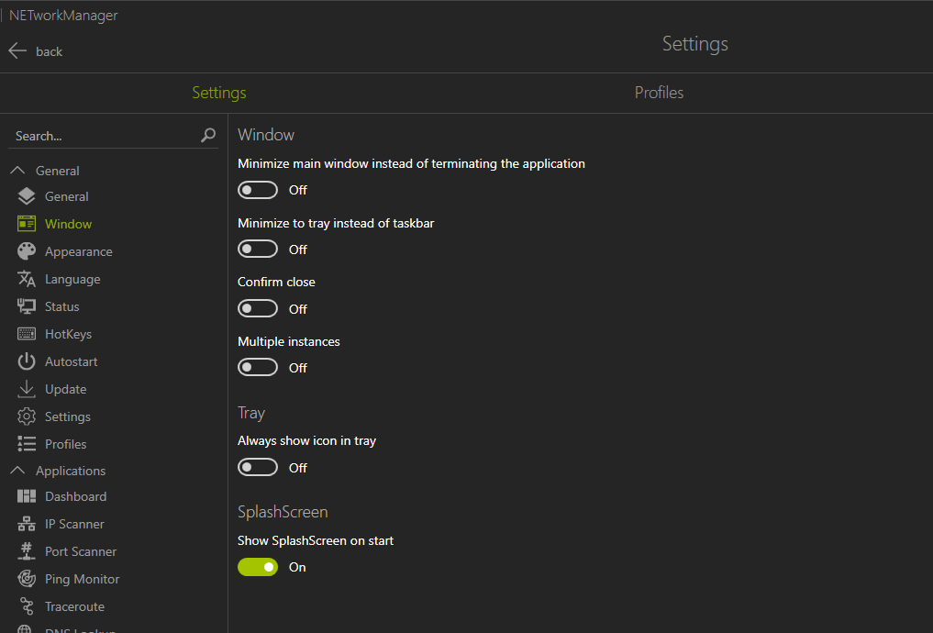Click the Ping Monitor radar icon
Image resolution: width=933 pixels, height=633 pixels.
pos(27,579)
